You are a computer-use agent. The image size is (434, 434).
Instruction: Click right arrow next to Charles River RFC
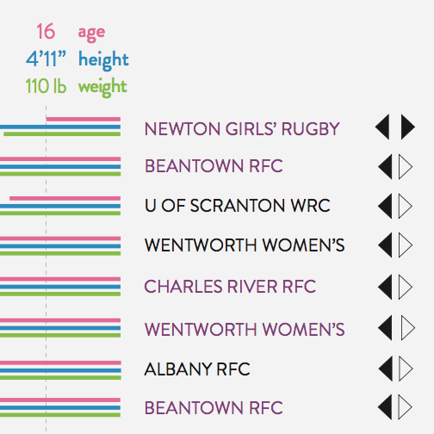pyautogui.click(x=406, y=287)
